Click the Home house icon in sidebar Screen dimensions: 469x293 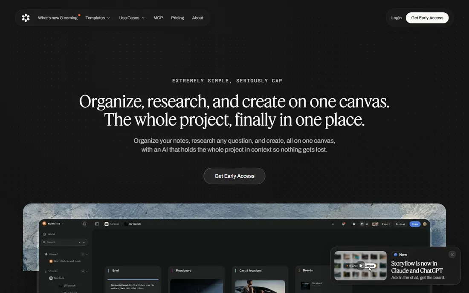pos(44,234)
